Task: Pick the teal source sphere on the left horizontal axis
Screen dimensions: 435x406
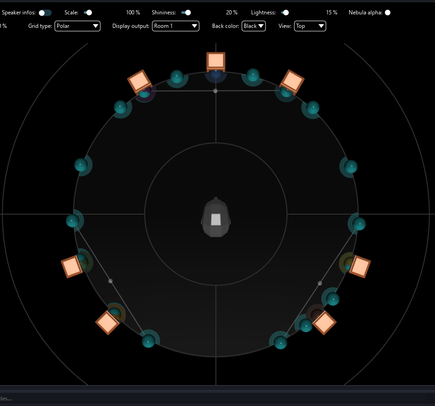Action: (x=72, y=221)
